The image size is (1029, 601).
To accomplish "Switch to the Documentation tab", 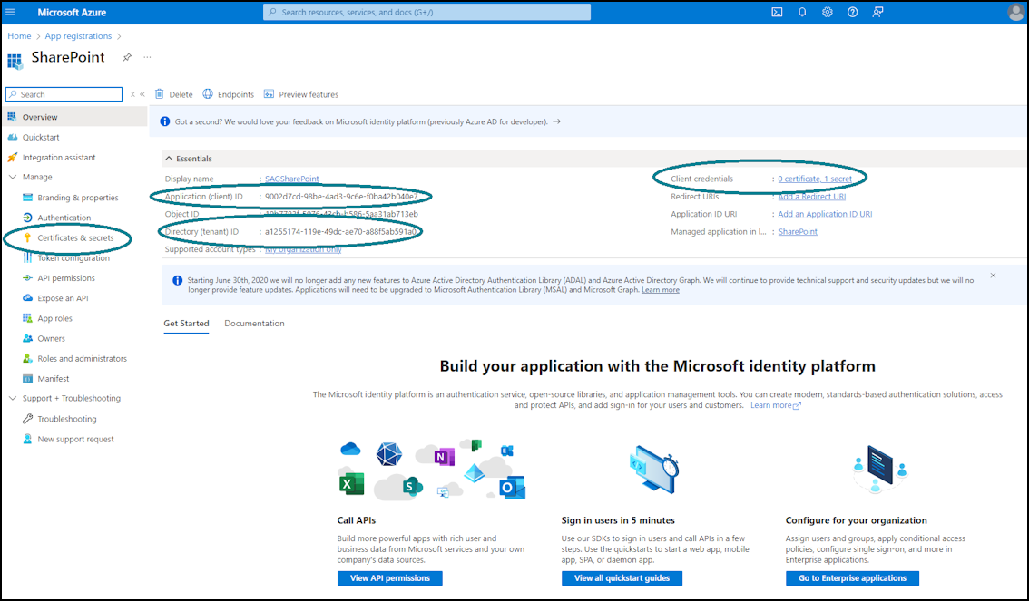I will (255, 323).
